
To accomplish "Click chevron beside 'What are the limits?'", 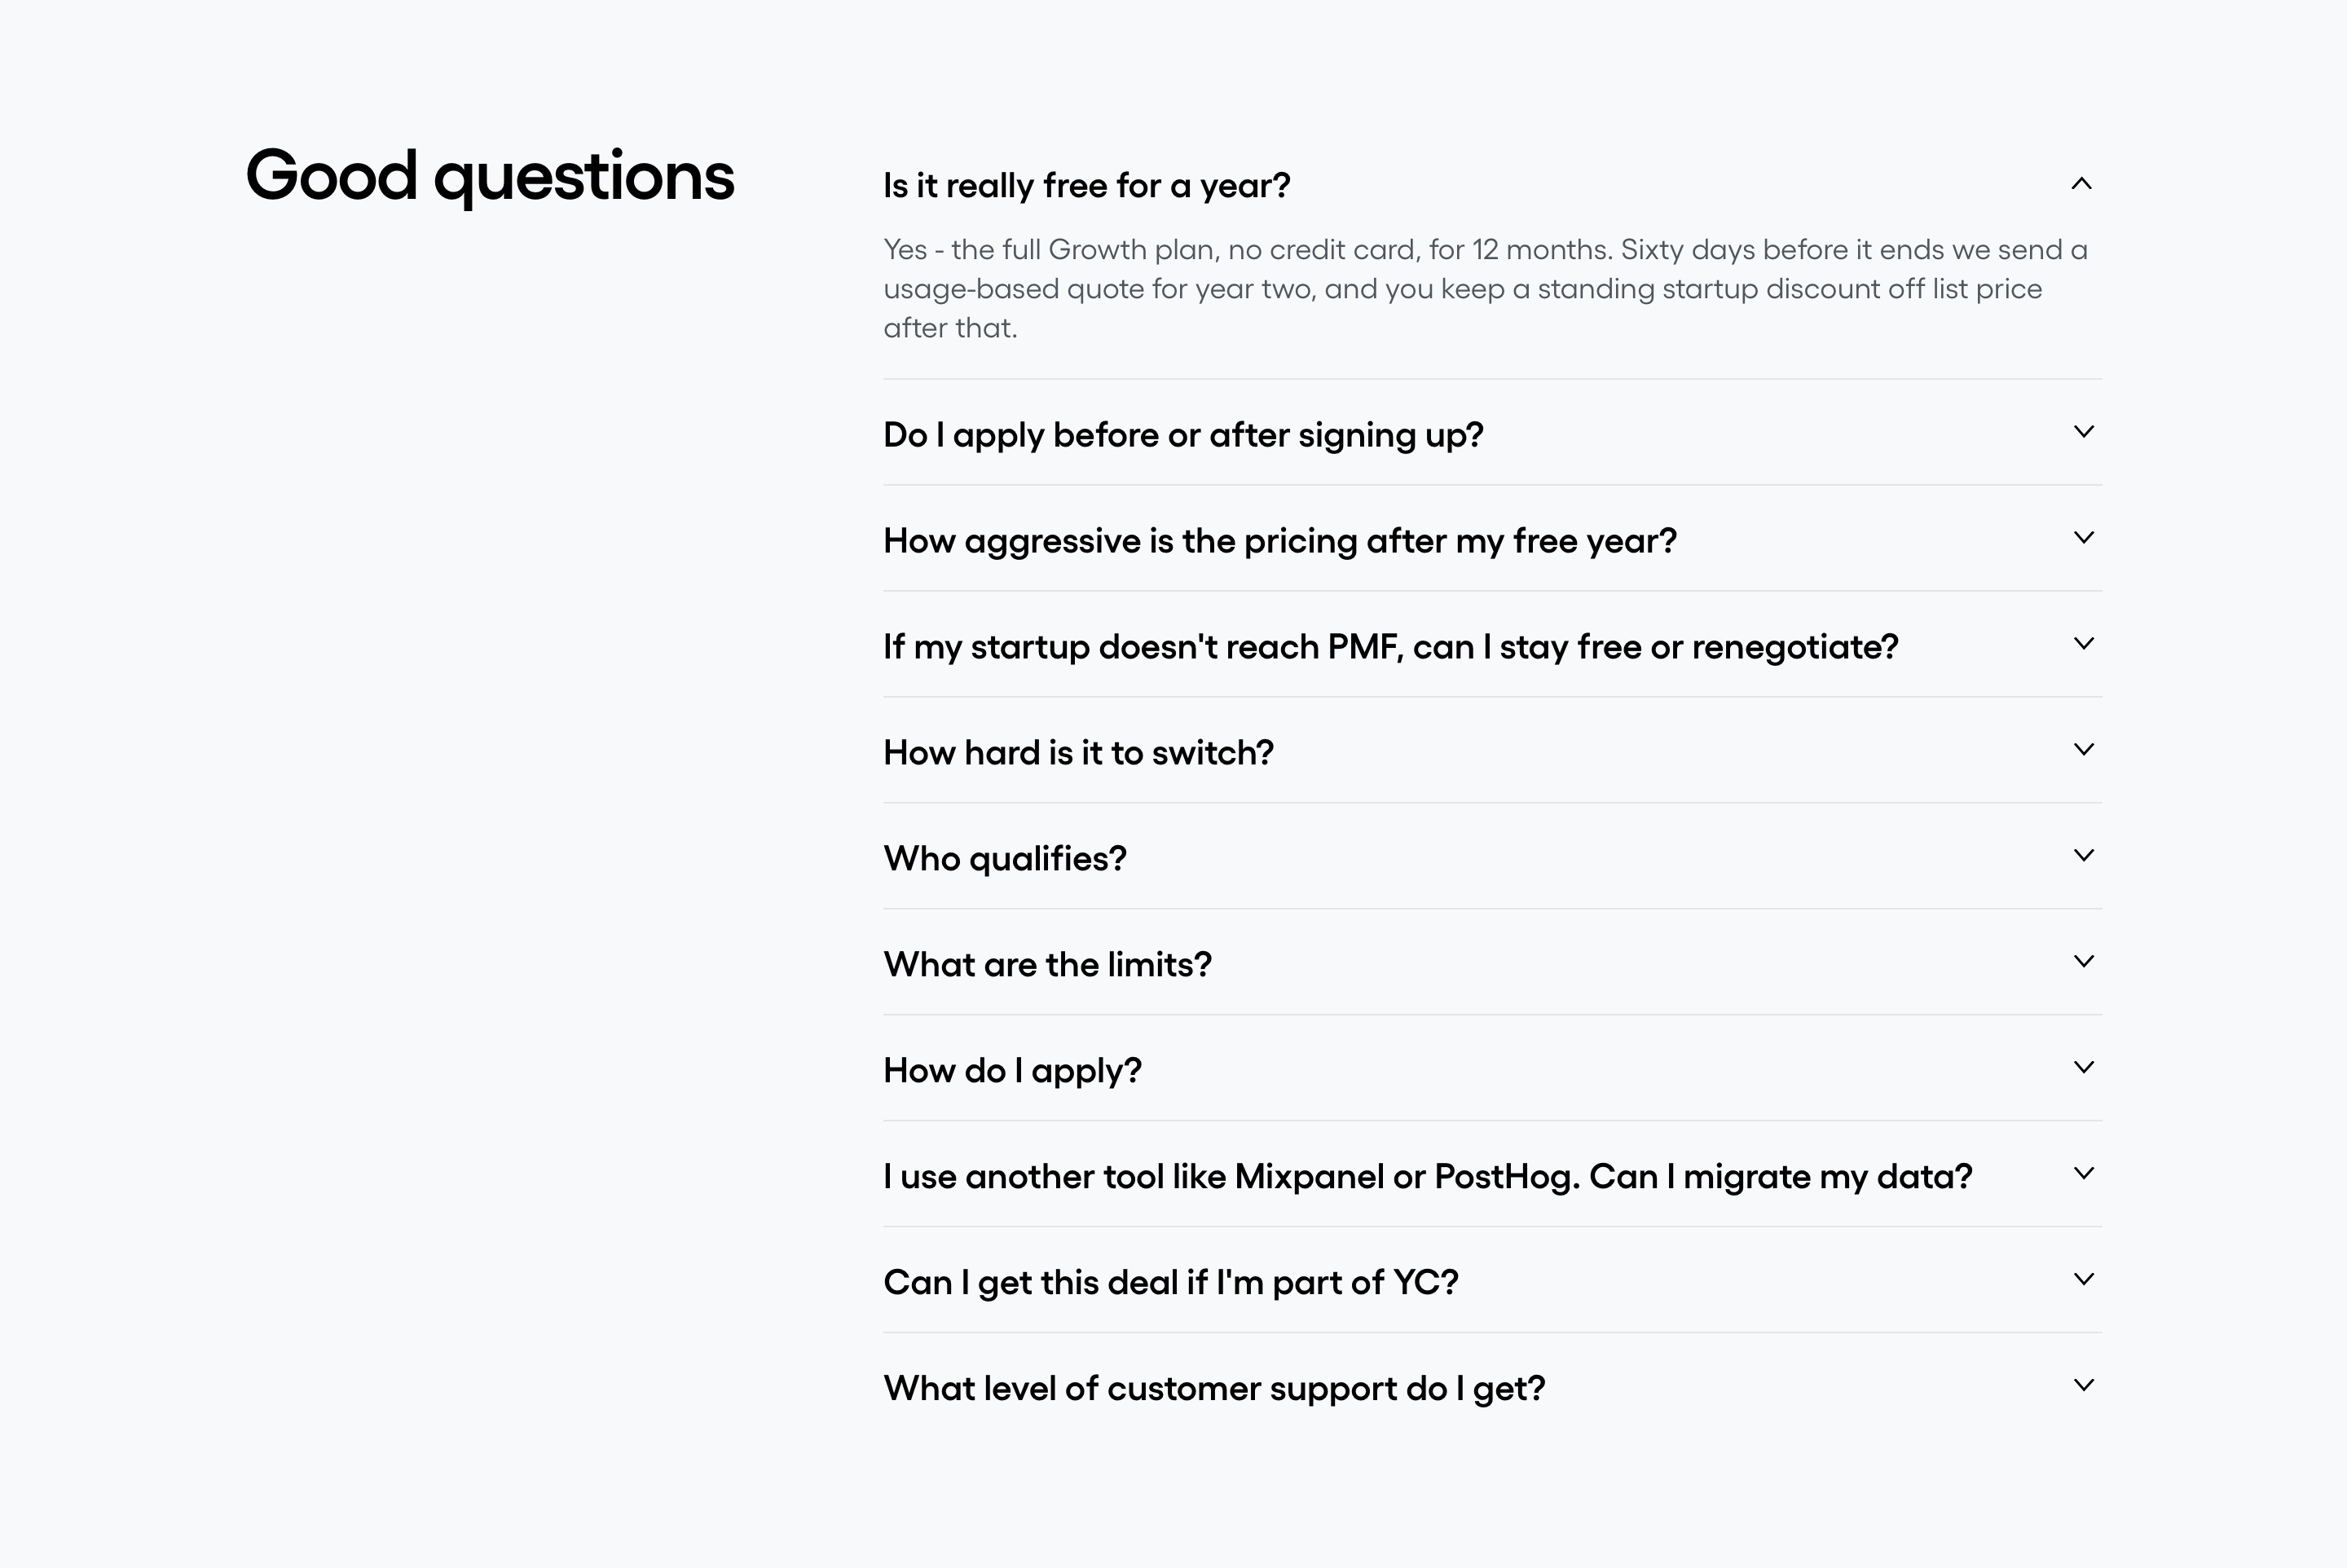I will [x=2083, y=962].
